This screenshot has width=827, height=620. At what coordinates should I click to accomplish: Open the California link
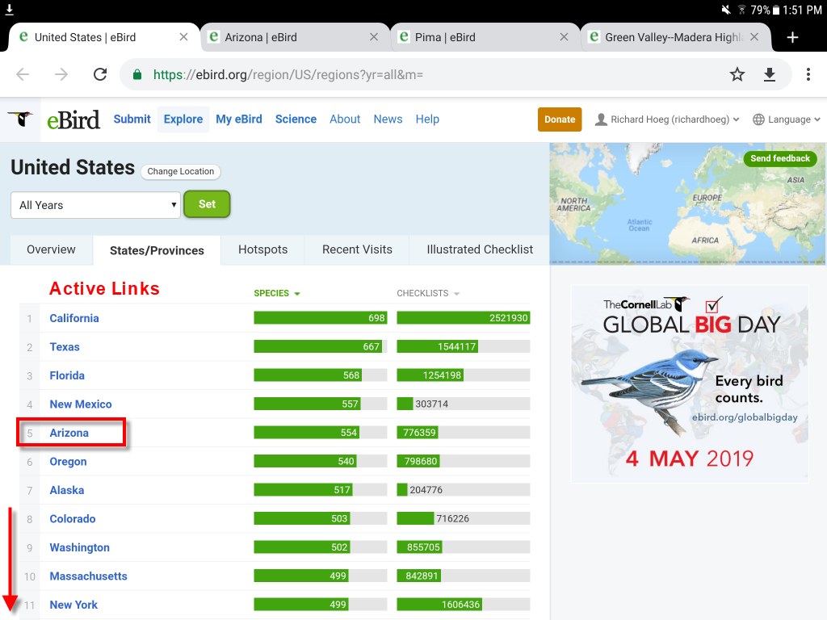pos(74,318)
